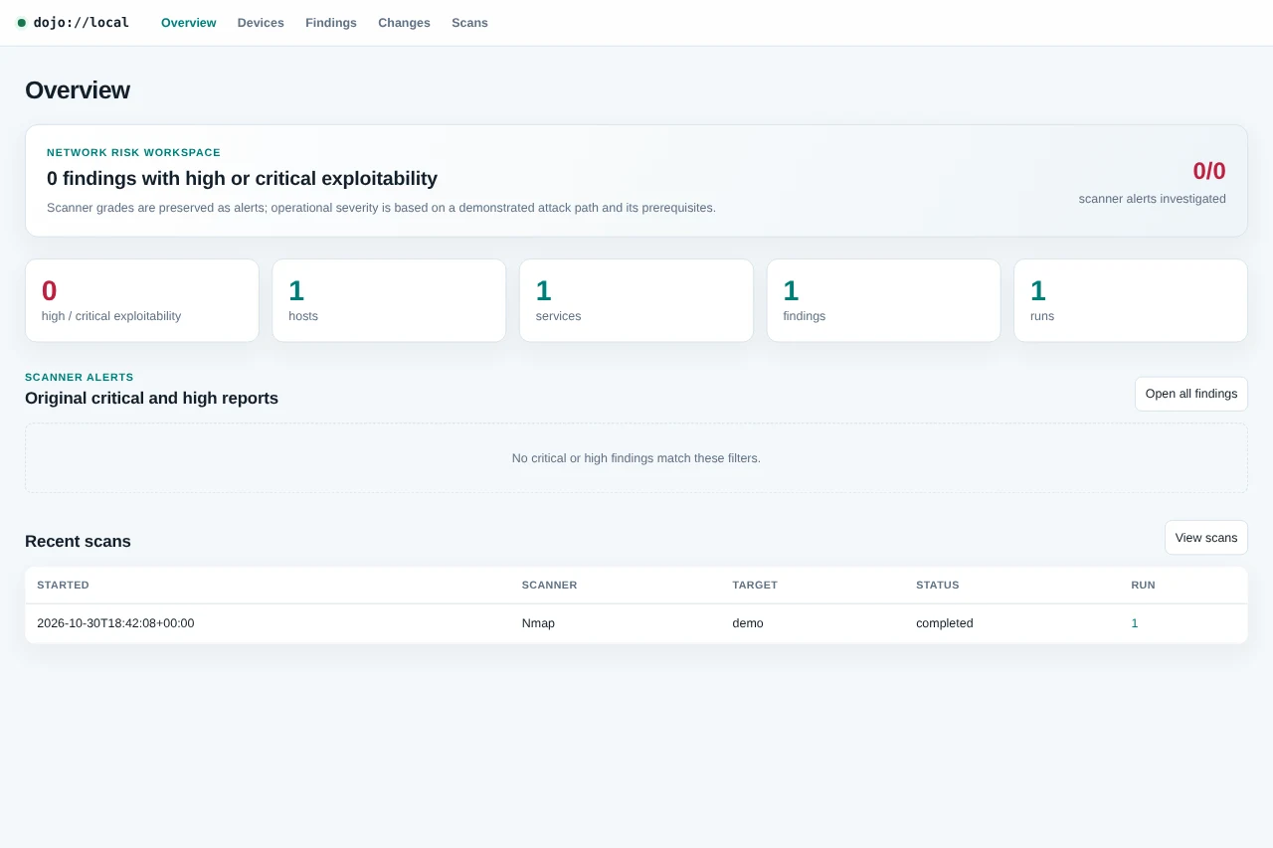Click the scan timestamp 2026-10-30T18:42:08+00:00
This screenshot has width=1273, height=848.
pos(115,623)
